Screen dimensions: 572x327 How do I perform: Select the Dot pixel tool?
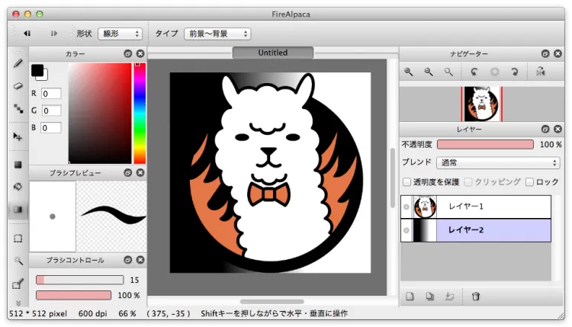(x=18, y=108)
